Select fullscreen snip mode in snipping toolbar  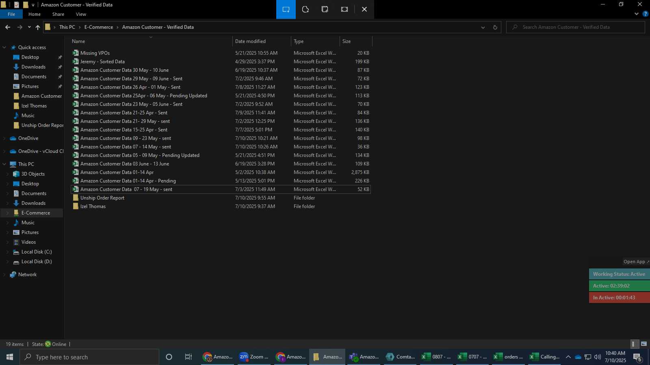[344, 9]
